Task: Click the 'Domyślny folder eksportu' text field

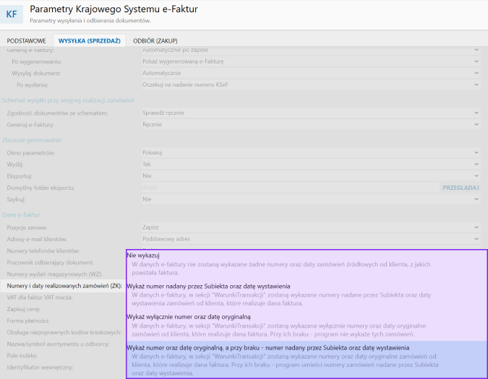Action: coord(289,188)
